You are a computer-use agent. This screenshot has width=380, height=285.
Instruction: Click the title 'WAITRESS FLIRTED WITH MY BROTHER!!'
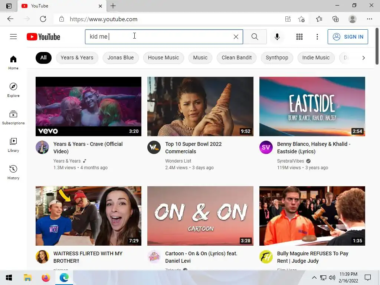point(88,257)
